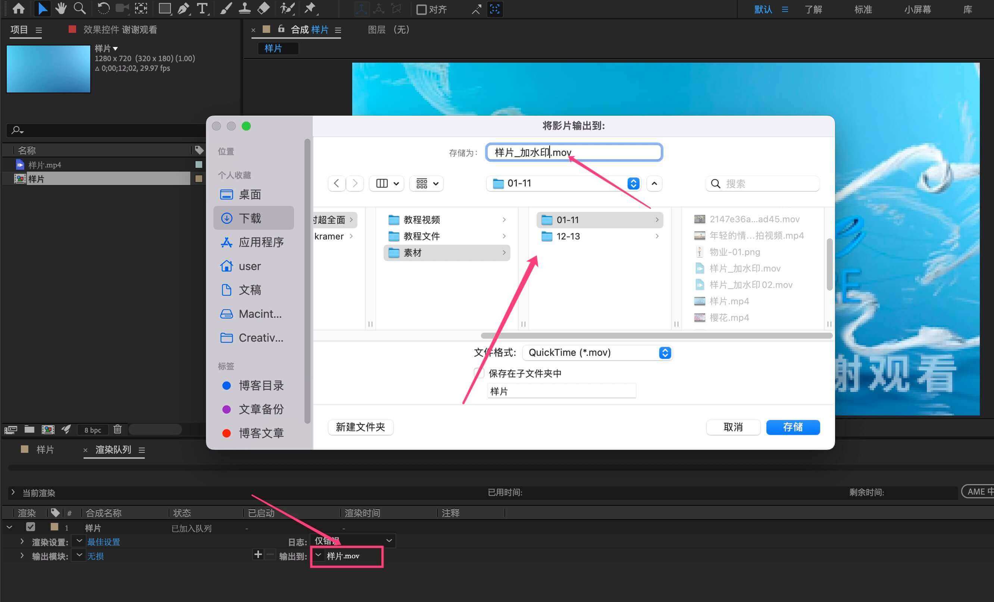The image size is (994, 602).
Task: Select the Zoom magnifier tool
Action: coord(79,9)
